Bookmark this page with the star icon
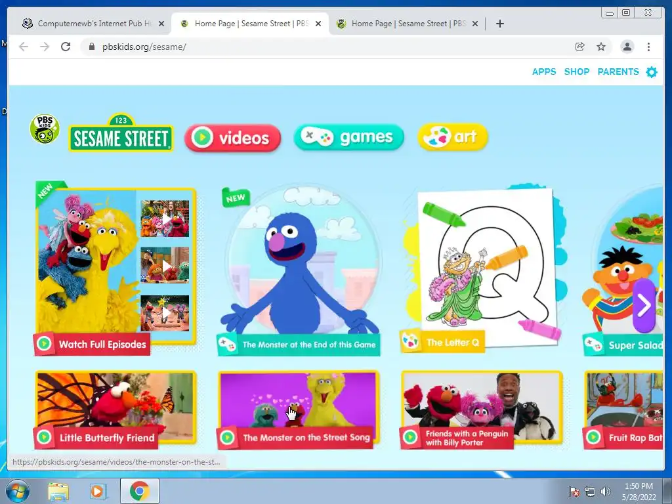This screenshot has width=672, height=504. click(x=601, y=47)
